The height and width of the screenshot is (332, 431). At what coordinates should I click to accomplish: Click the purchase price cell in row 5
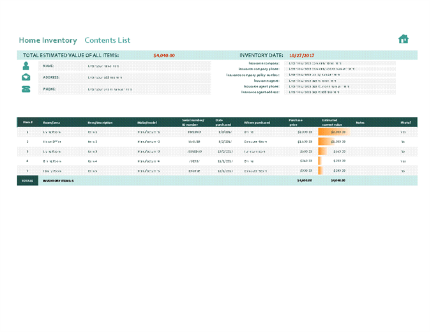pyautogui.click(x=306, y=170)
